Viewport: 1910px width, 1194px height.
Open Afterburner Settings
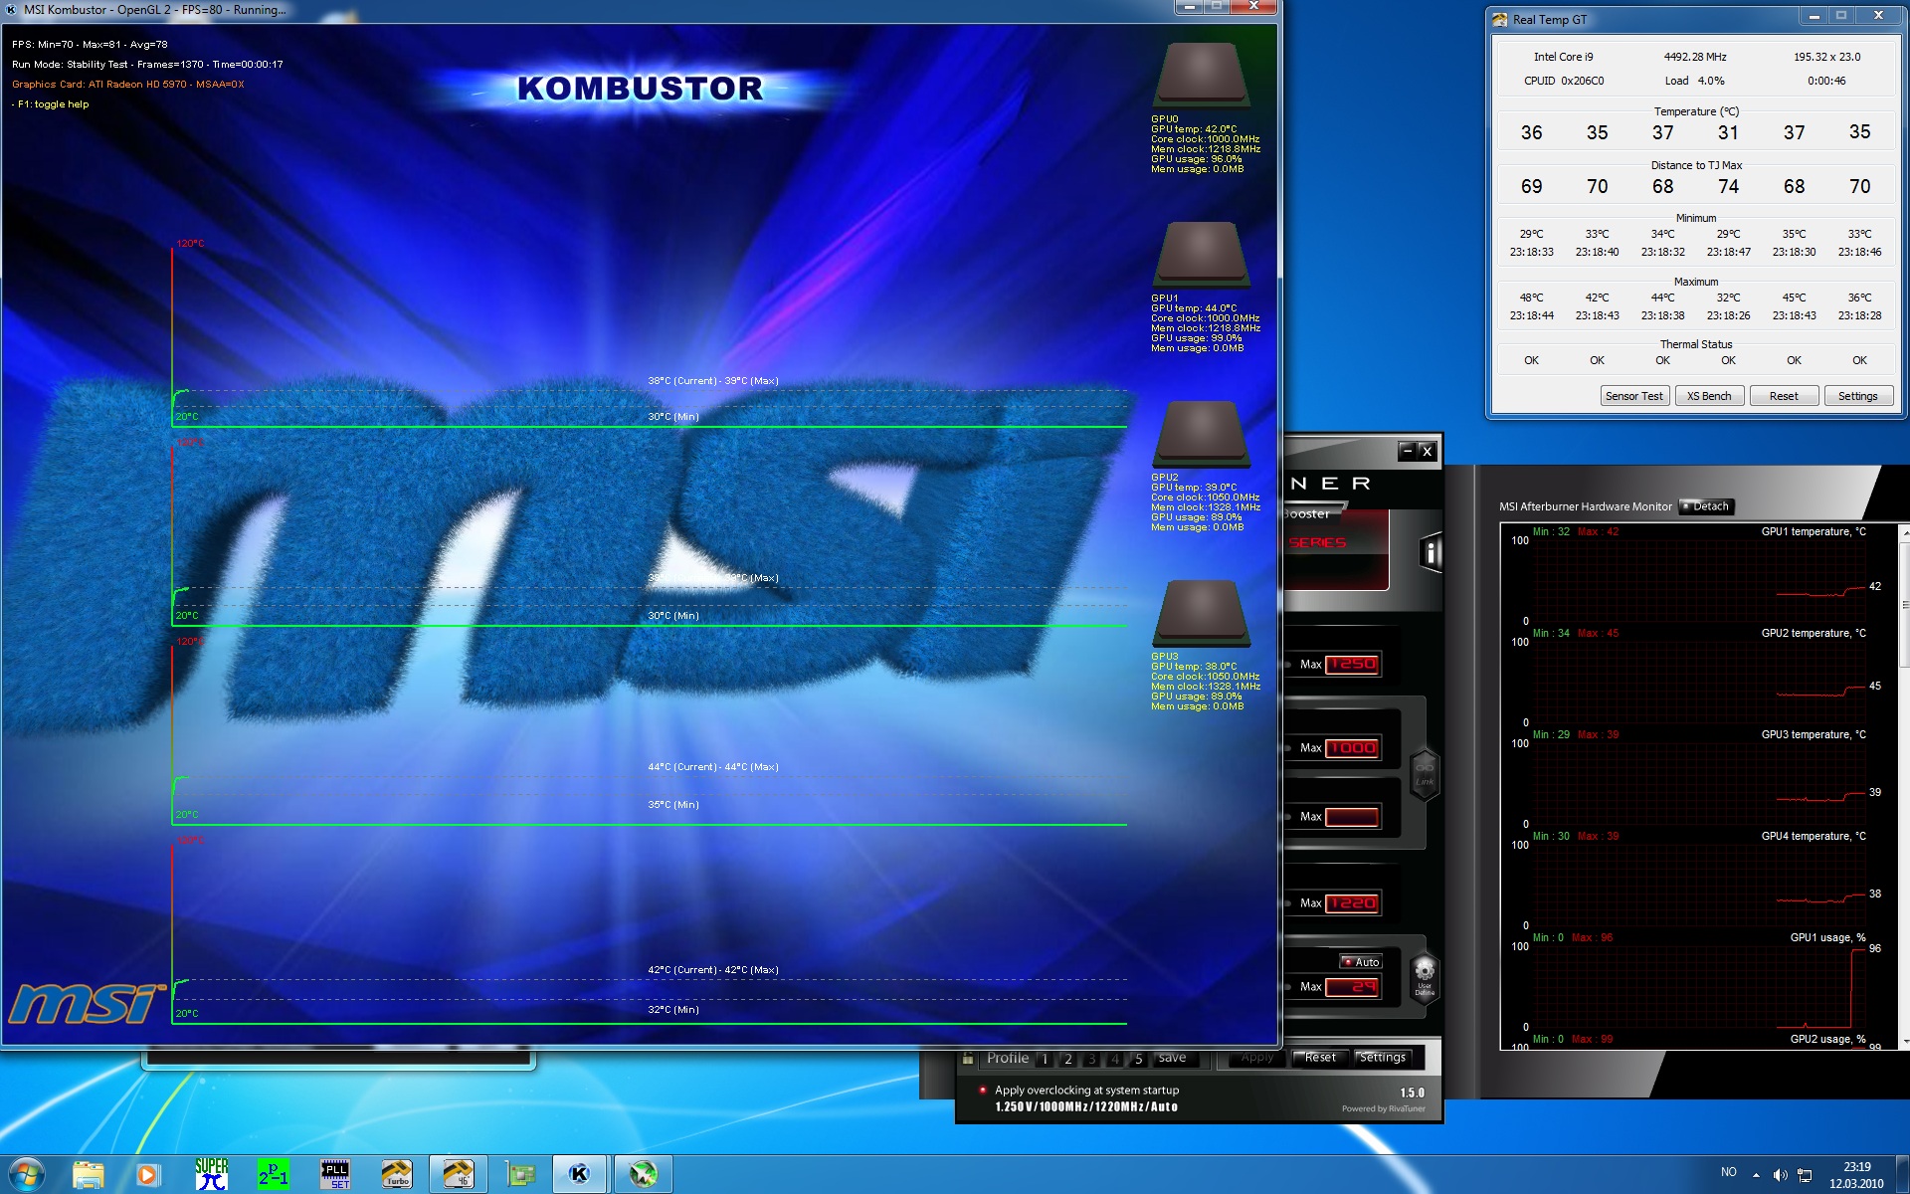tap(1383, 1058)
